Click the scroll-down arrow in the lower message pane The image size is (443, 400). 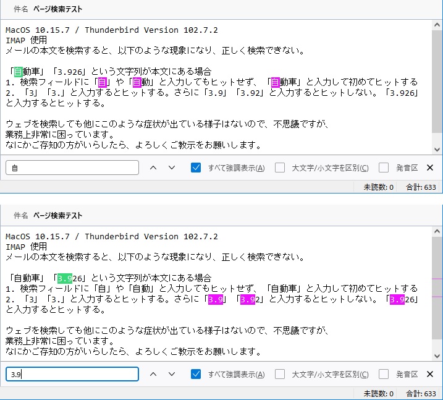[437, 356]
